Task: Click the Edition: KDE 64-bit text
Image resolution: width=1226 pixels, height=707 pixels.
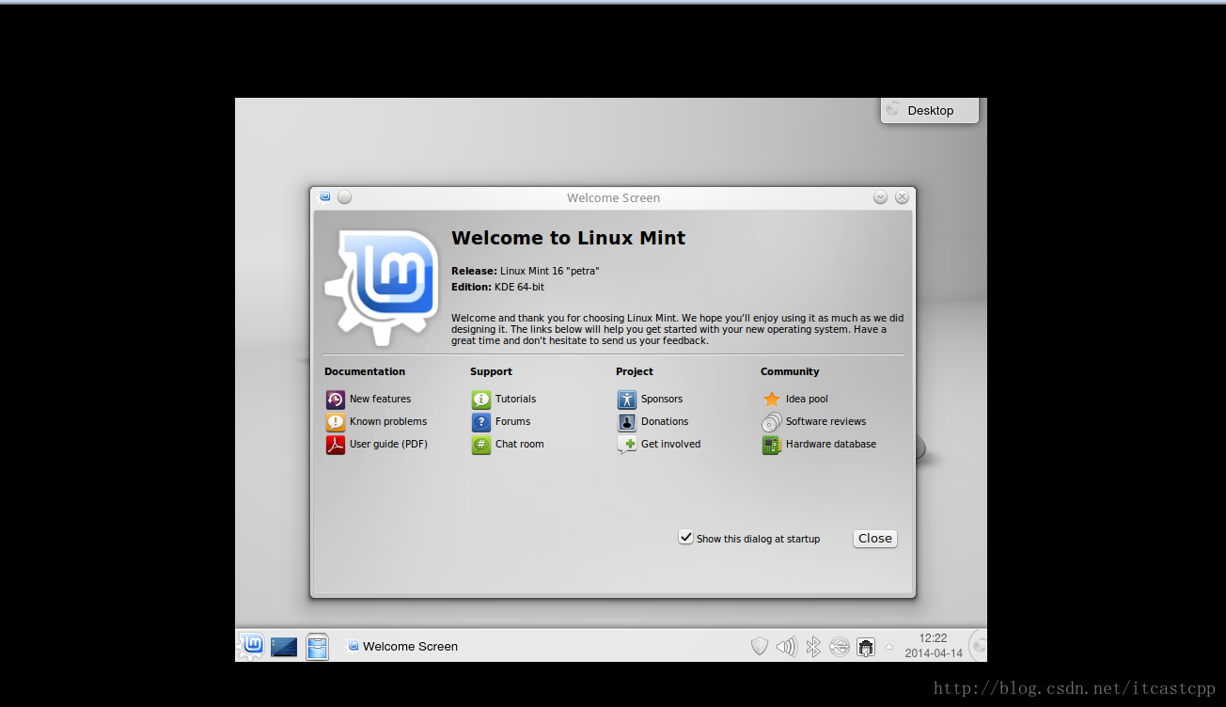Action: pos(497,287)
